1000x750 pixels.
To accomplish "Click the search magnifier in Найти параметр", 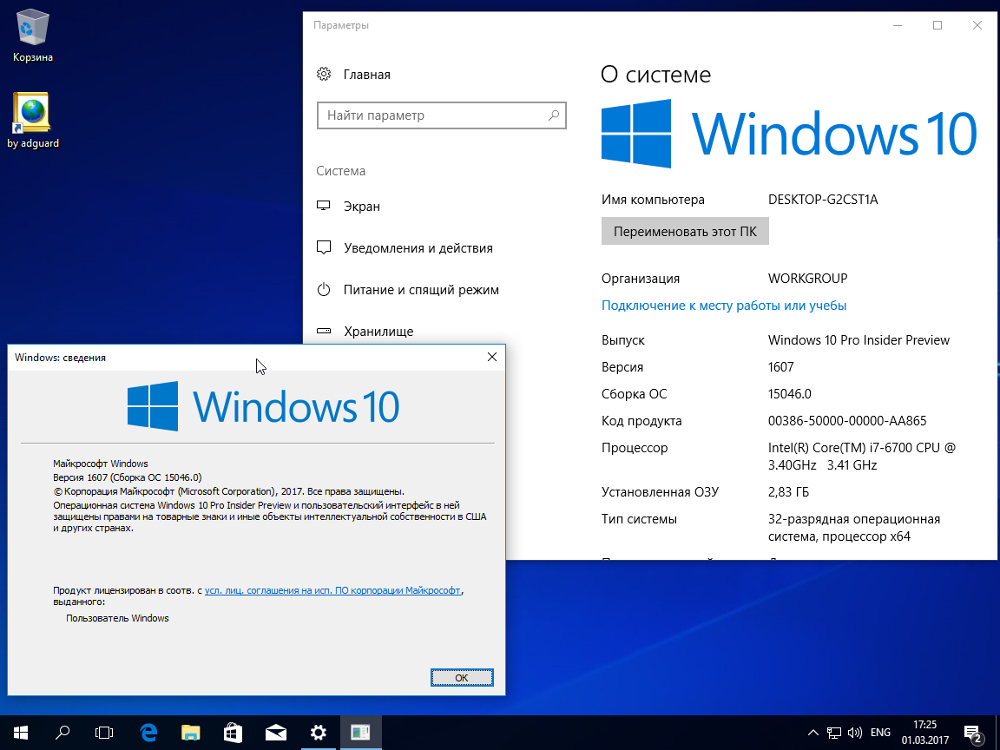I will click(x=554, y=115).
